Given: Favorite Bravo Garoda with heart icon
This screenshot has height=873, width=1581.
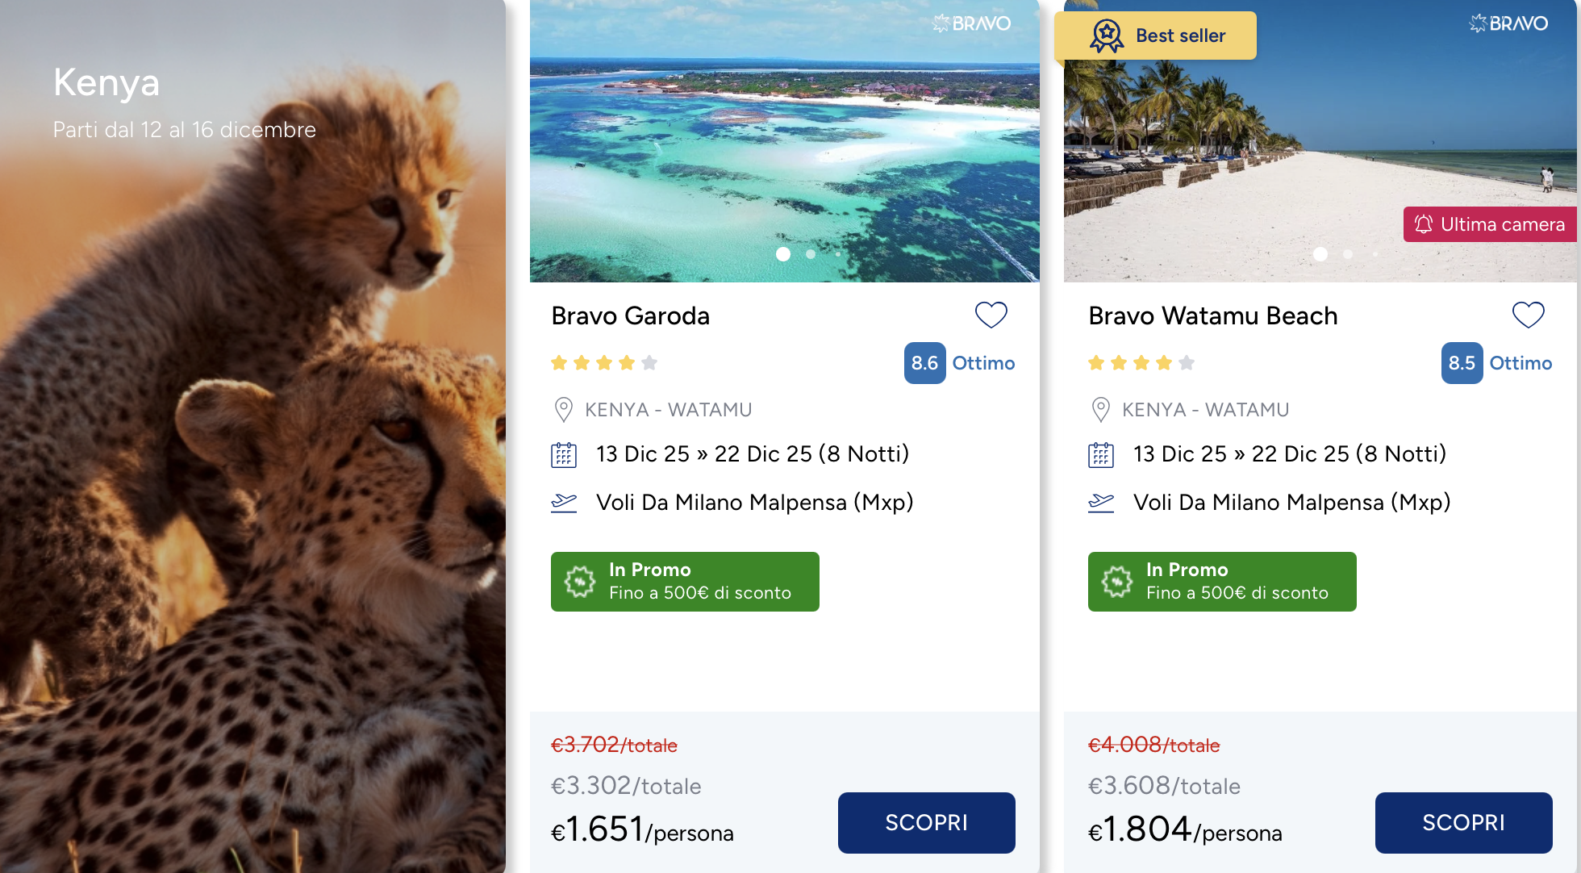Looking at the screenshot, I should [991, 315].
